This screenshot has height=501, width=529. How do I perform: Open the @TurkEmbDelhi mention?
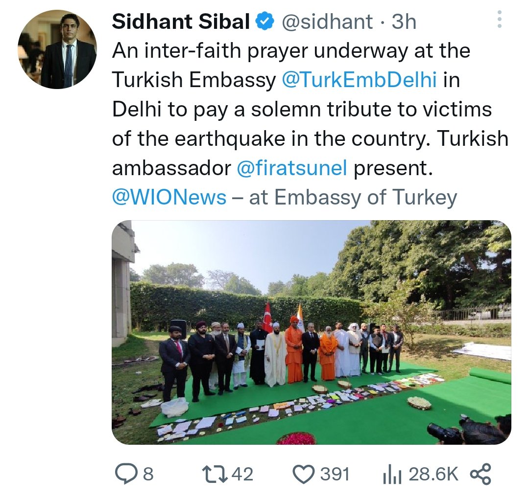(359, 80)
